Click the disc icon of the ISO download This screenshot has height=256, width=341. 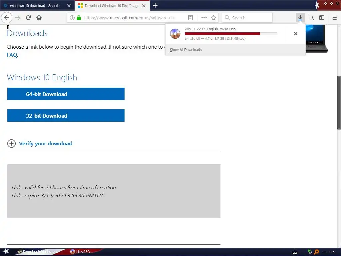[x=175, y=34]
